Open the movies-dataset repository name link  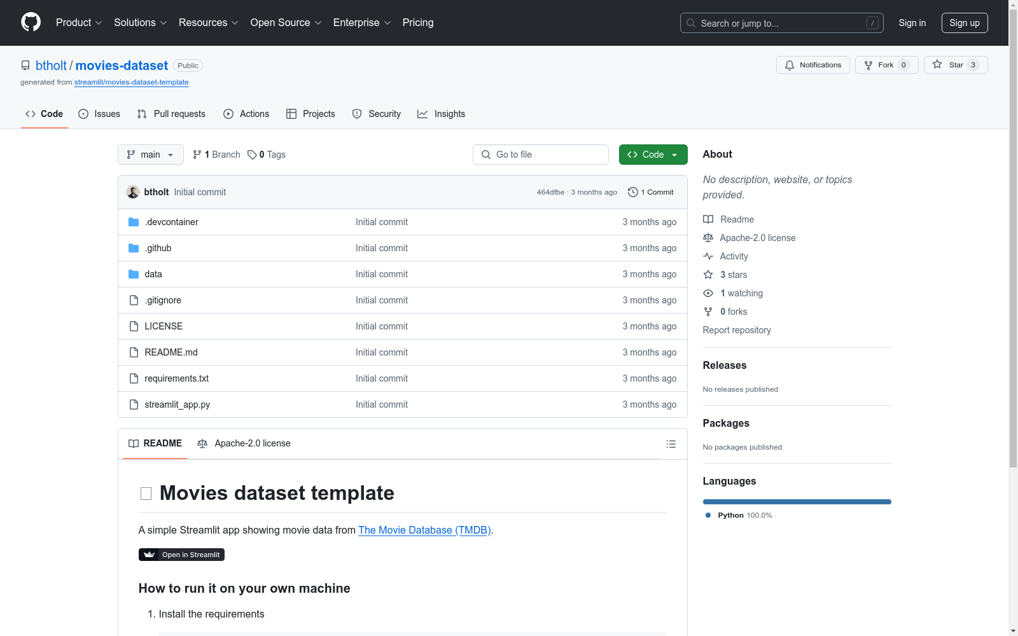[122, 66]
